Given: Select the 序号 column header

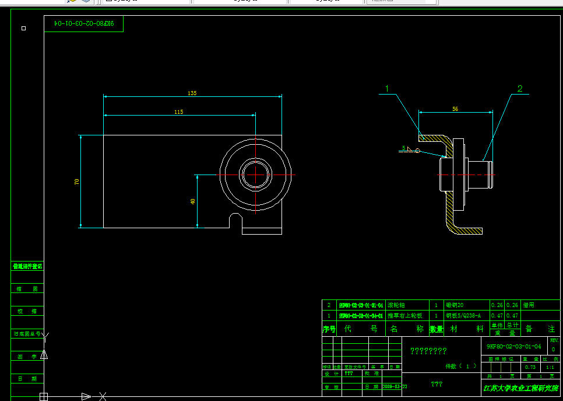Looking at the screenshot, I should pyautogui.click(x=329, y=329).
